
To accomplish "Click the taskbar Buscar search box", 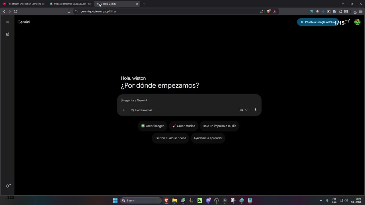I will pos(141,200).
